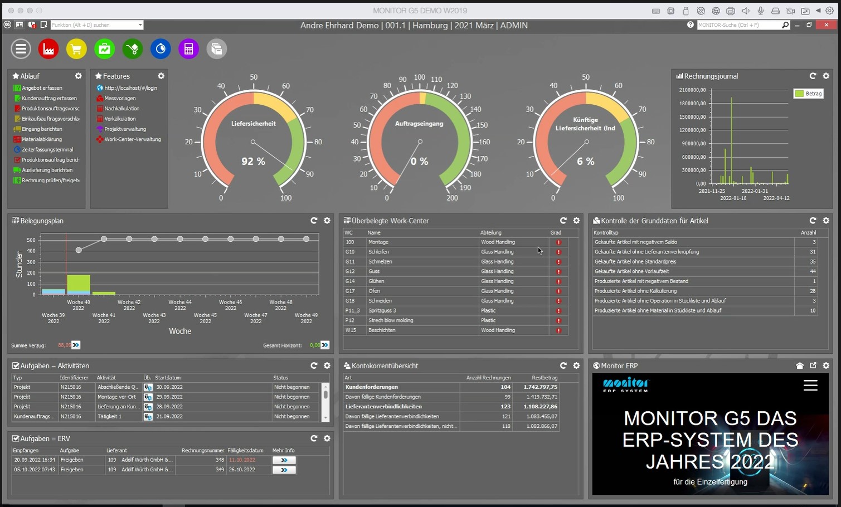841x507 pixels.
Task: Open Angebot erfassen in the Ablauf list
Action: pos(37,88)
